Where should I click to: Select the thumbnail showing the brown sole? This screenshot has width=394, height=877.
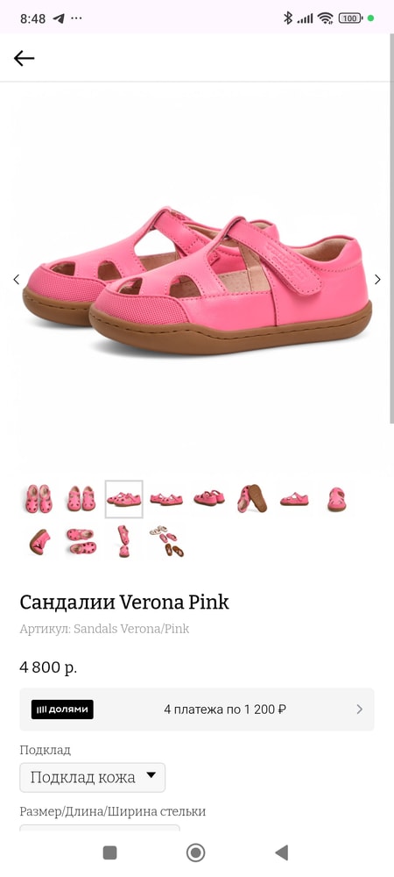(x=251, y=499)
